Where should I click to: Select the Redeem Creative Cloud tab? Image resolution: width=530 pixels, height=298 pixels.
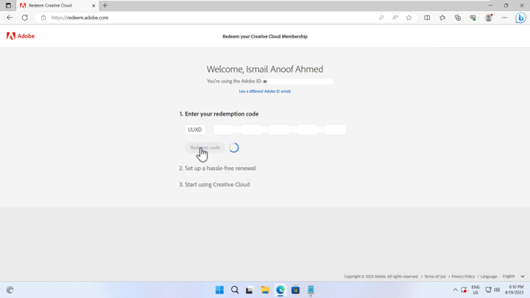click(57, 5)
